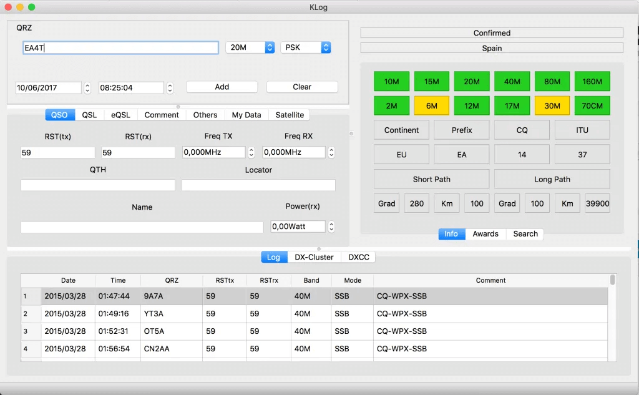Click the Band column header
The height and width of the screenshot is (395, 639).
pyautogui.click(x=311, y=280)
